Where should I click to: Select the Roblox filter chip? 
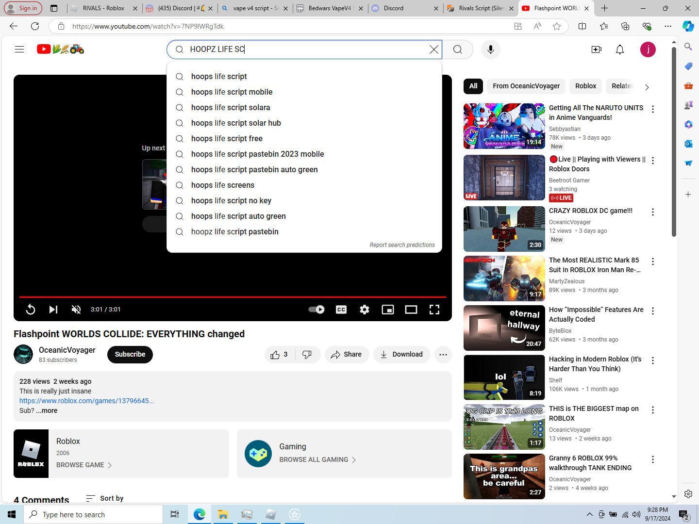point(585,86)
